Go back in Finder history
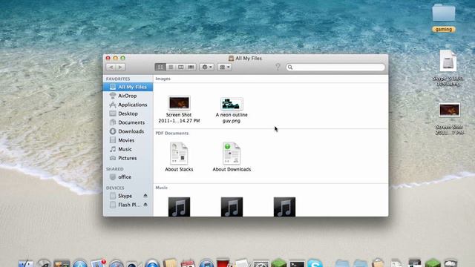 111,67
